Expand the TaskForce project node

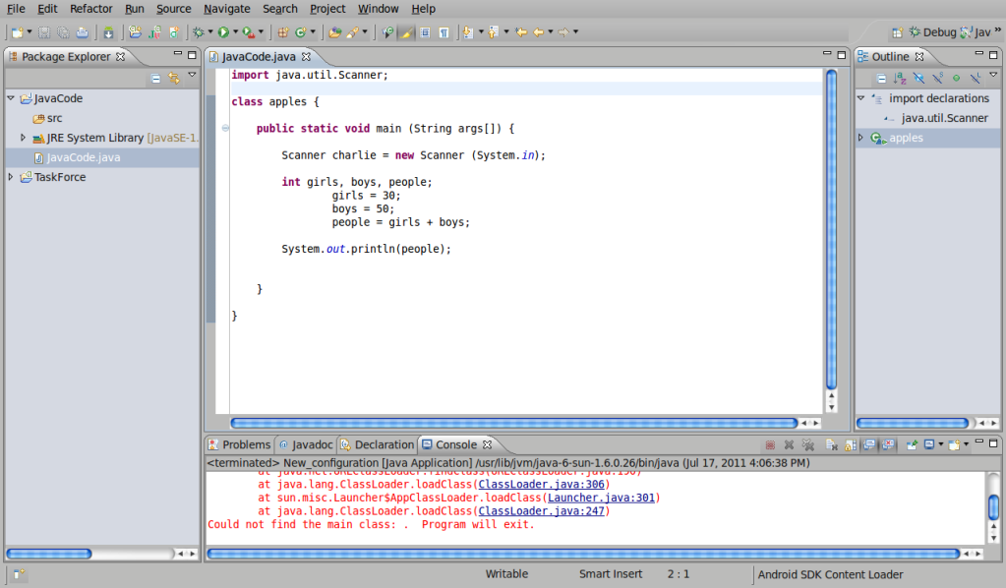tap(11, 177)
